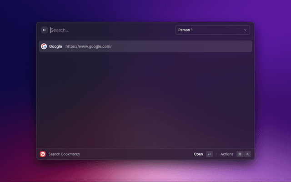Click the Enter key icon beside Open
Viewport: 291px width, 182px height.
pyautogui.click(x=209, y=154)
